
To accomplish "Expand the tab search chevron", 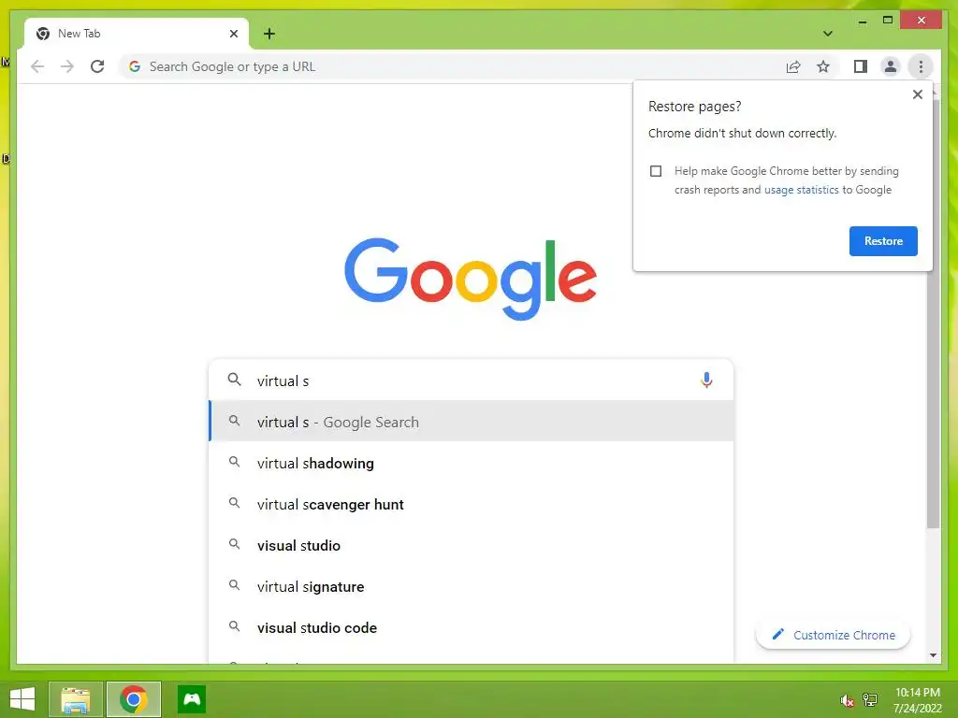I will [x=827, y=34].
